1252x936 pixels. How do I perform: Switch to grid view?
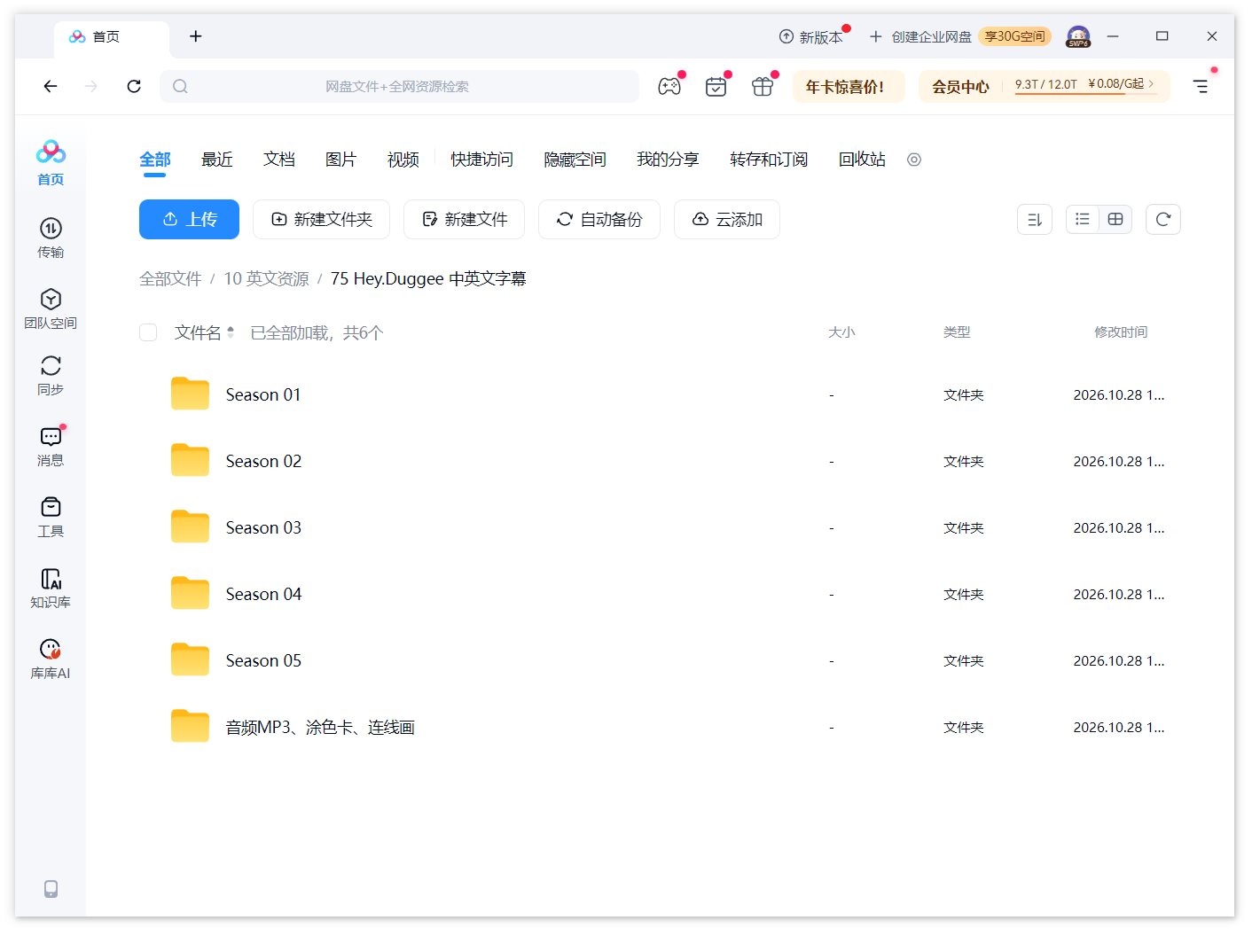click(x=1115, y=219)
